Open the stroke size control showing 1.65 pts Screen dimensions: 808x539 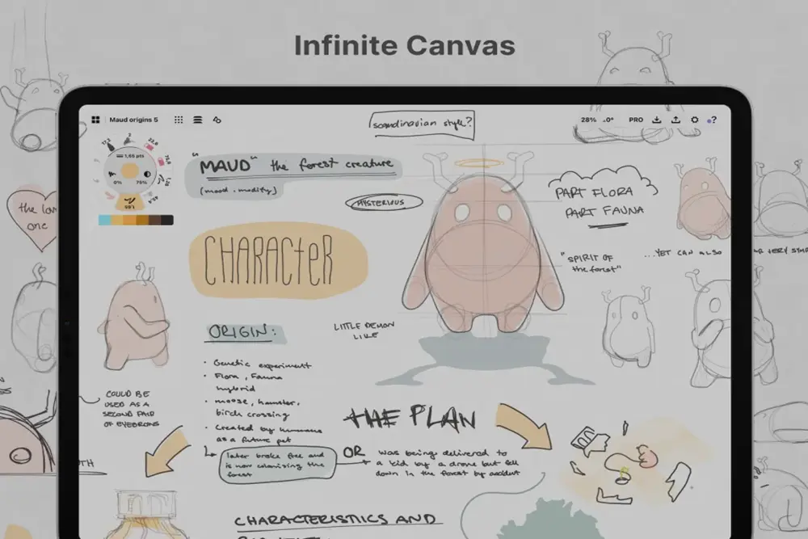129,156
